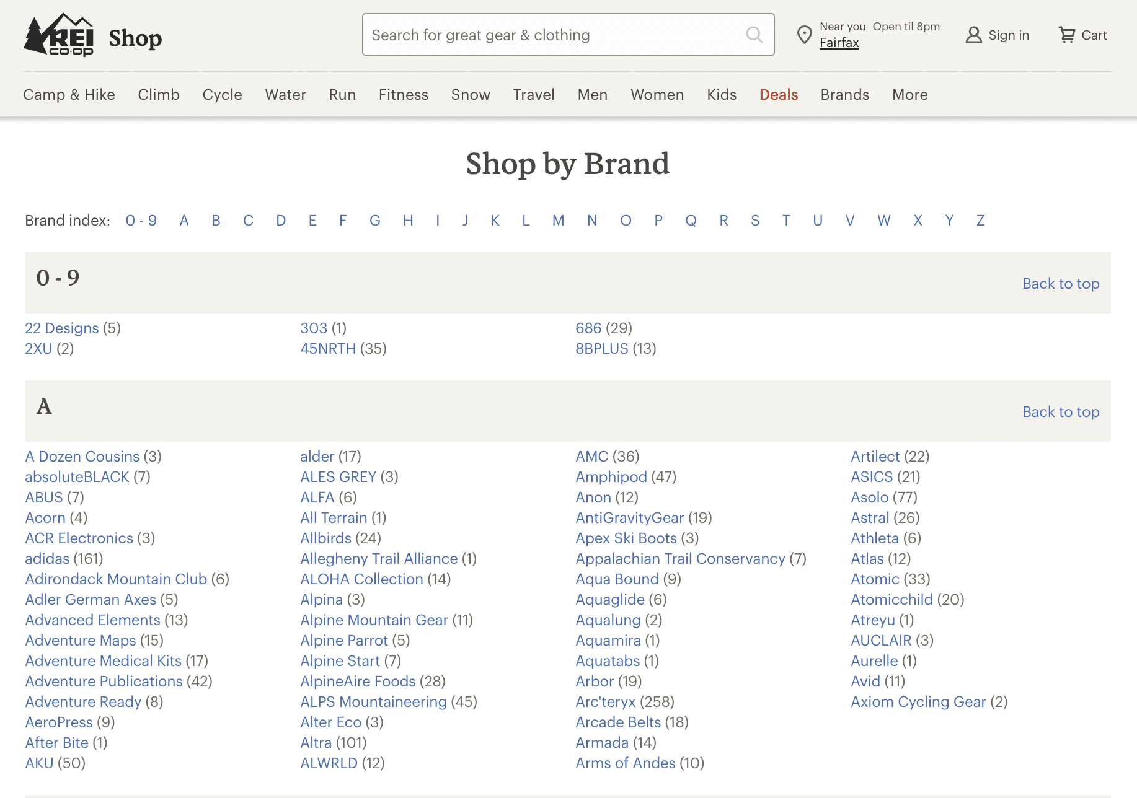Viewport: 1137px width, 798px height.
Task: Open the Atomicchild brand link
Action: (891, 599)
